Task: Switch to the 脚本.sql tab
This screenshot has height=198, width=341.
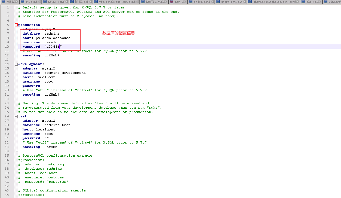Action: tap(81, 2)
